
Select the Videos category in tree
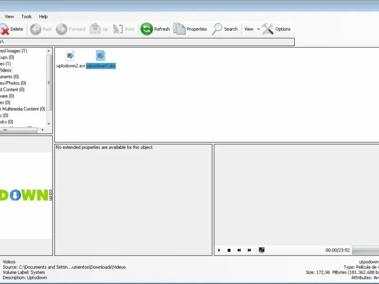click(6, 70)
